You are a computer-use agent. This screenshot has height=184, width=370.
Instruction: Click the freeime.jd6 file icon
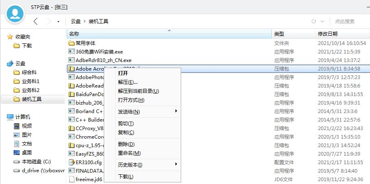tap(72, 179)
